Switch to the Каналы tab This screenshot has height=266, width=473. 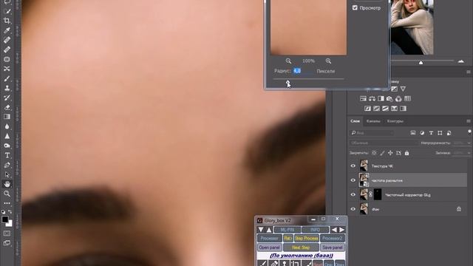(x=373, y=121)
